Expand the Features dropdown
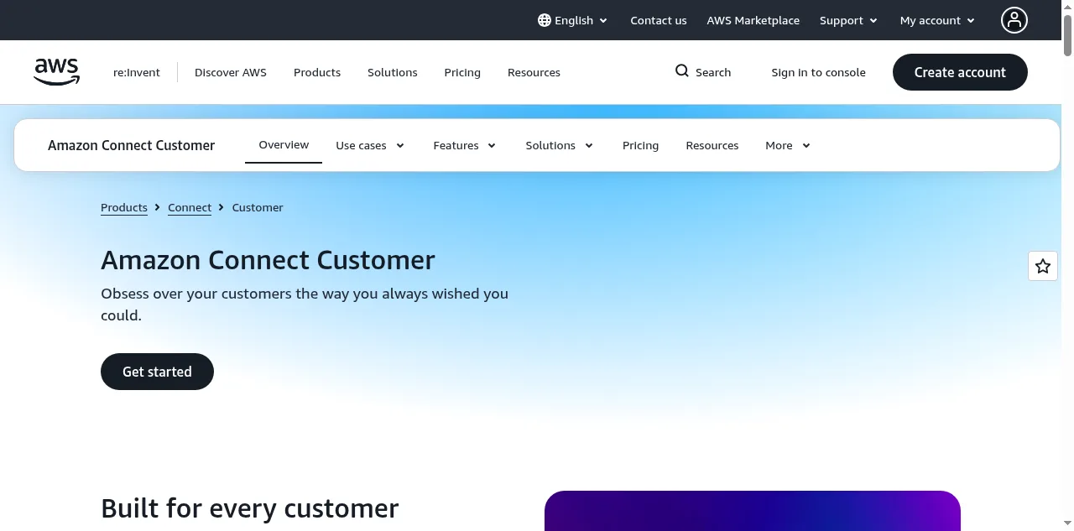This screenshot has height=531, width=1074. coord(465,145)
